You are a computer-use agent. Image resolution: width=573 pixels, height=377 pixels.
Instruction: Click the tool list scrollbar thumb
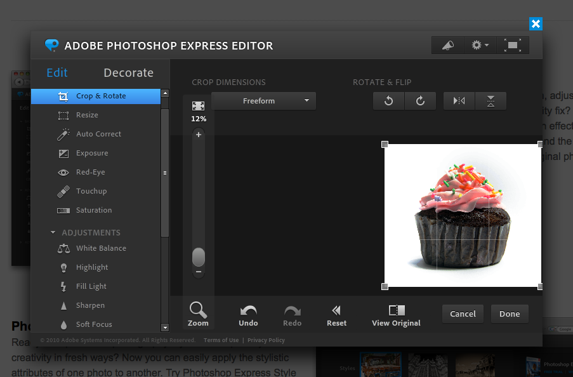pos(165,173)
